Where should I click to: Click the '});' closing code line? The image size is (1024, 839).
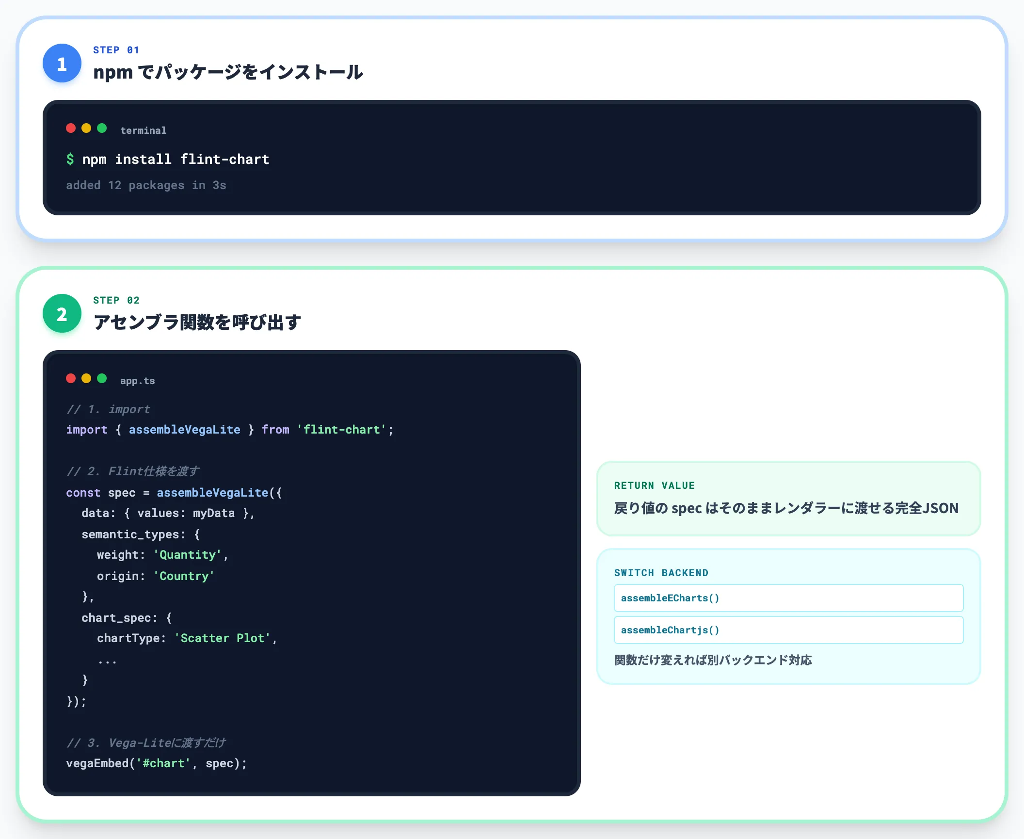click(76, 701)
